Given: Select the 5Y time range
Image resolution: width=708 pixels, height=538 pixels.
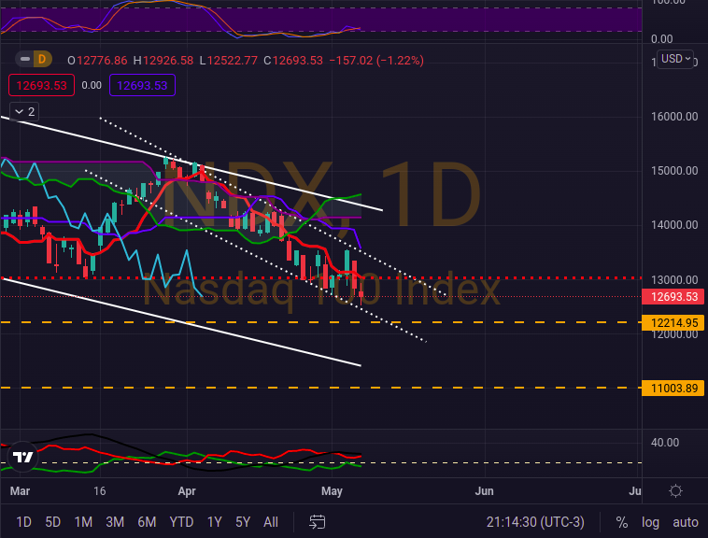Looking at the screenshot, I should (x=243, y=522).
